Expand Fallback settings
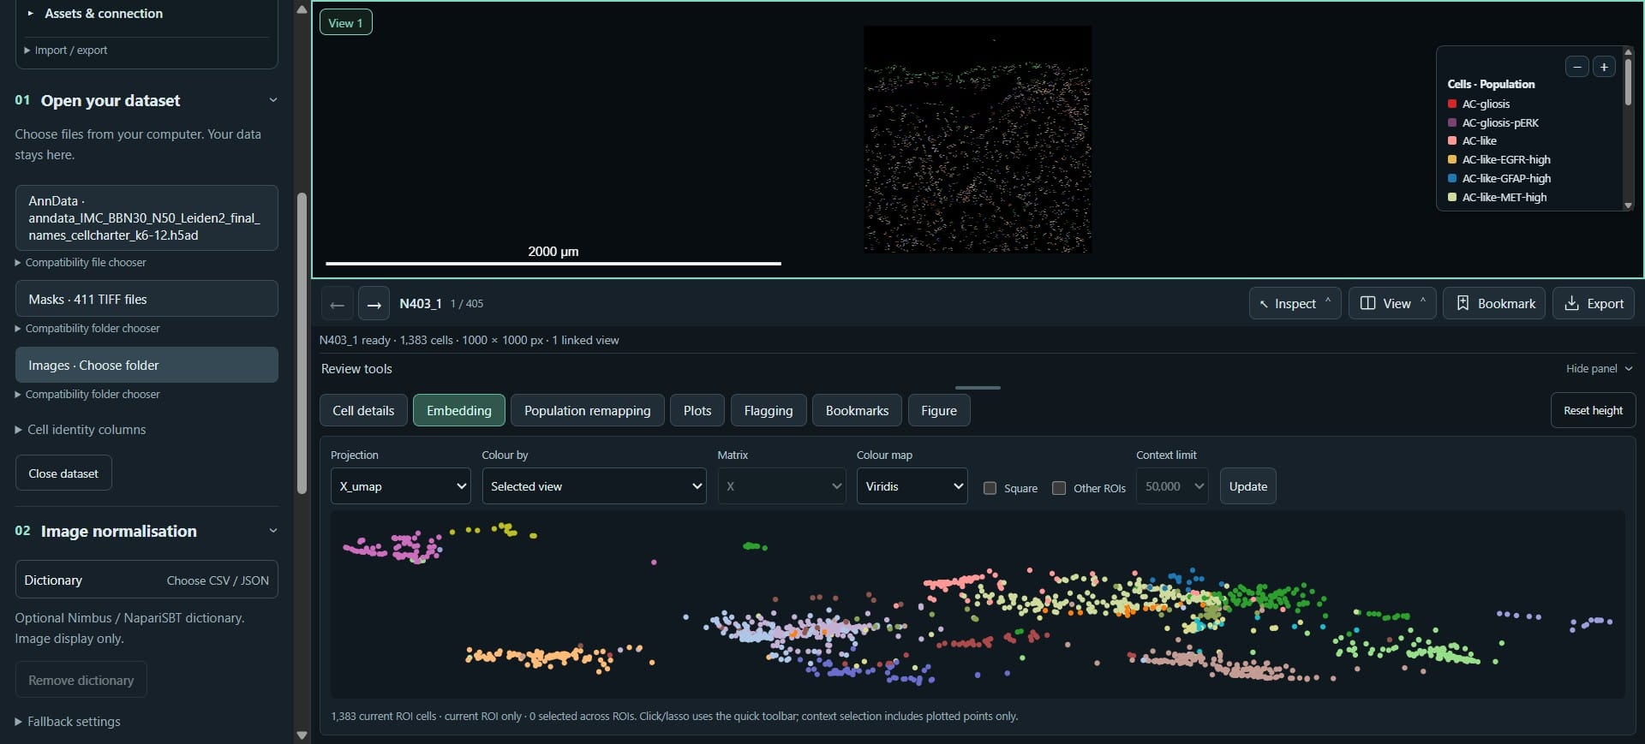Image resolution: width=1645 pixels, height=744 pixels. coord(68,722)
